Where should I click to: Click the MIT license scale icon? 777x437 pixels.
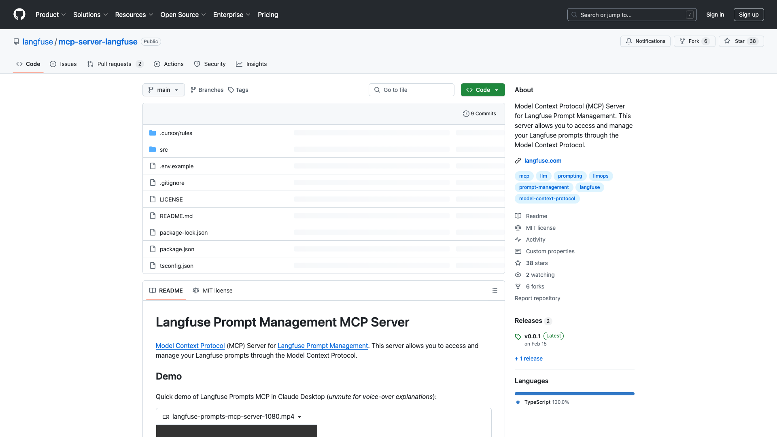click(196, 290)
